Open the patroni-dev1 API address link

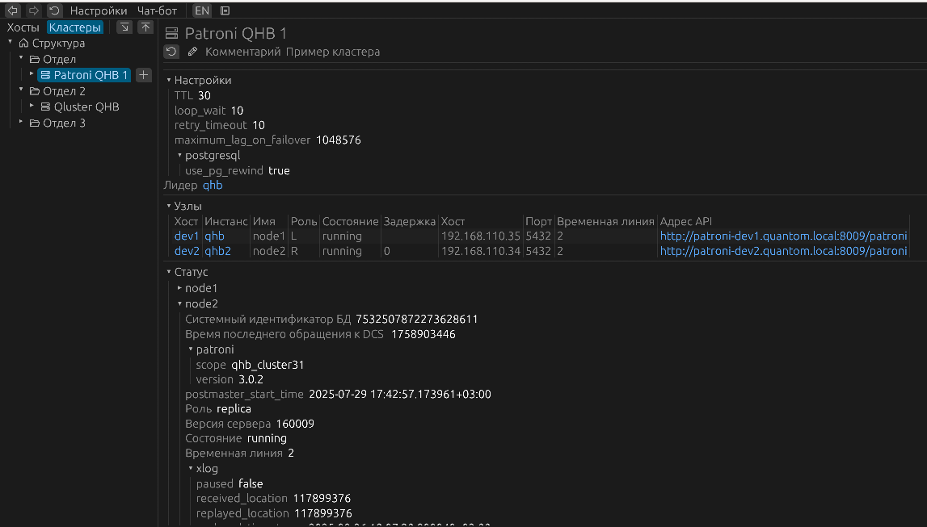point(783,236)
